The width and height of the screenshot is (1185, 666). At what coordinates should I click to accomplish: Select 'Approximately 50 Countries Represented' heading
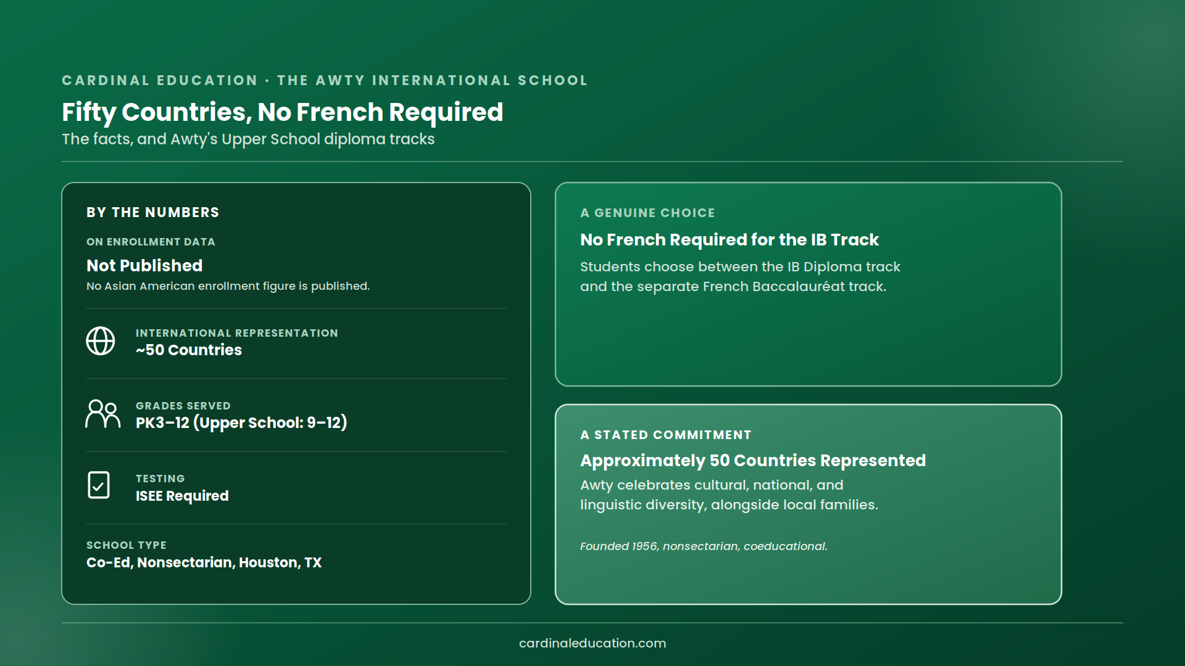click(753, 461)
